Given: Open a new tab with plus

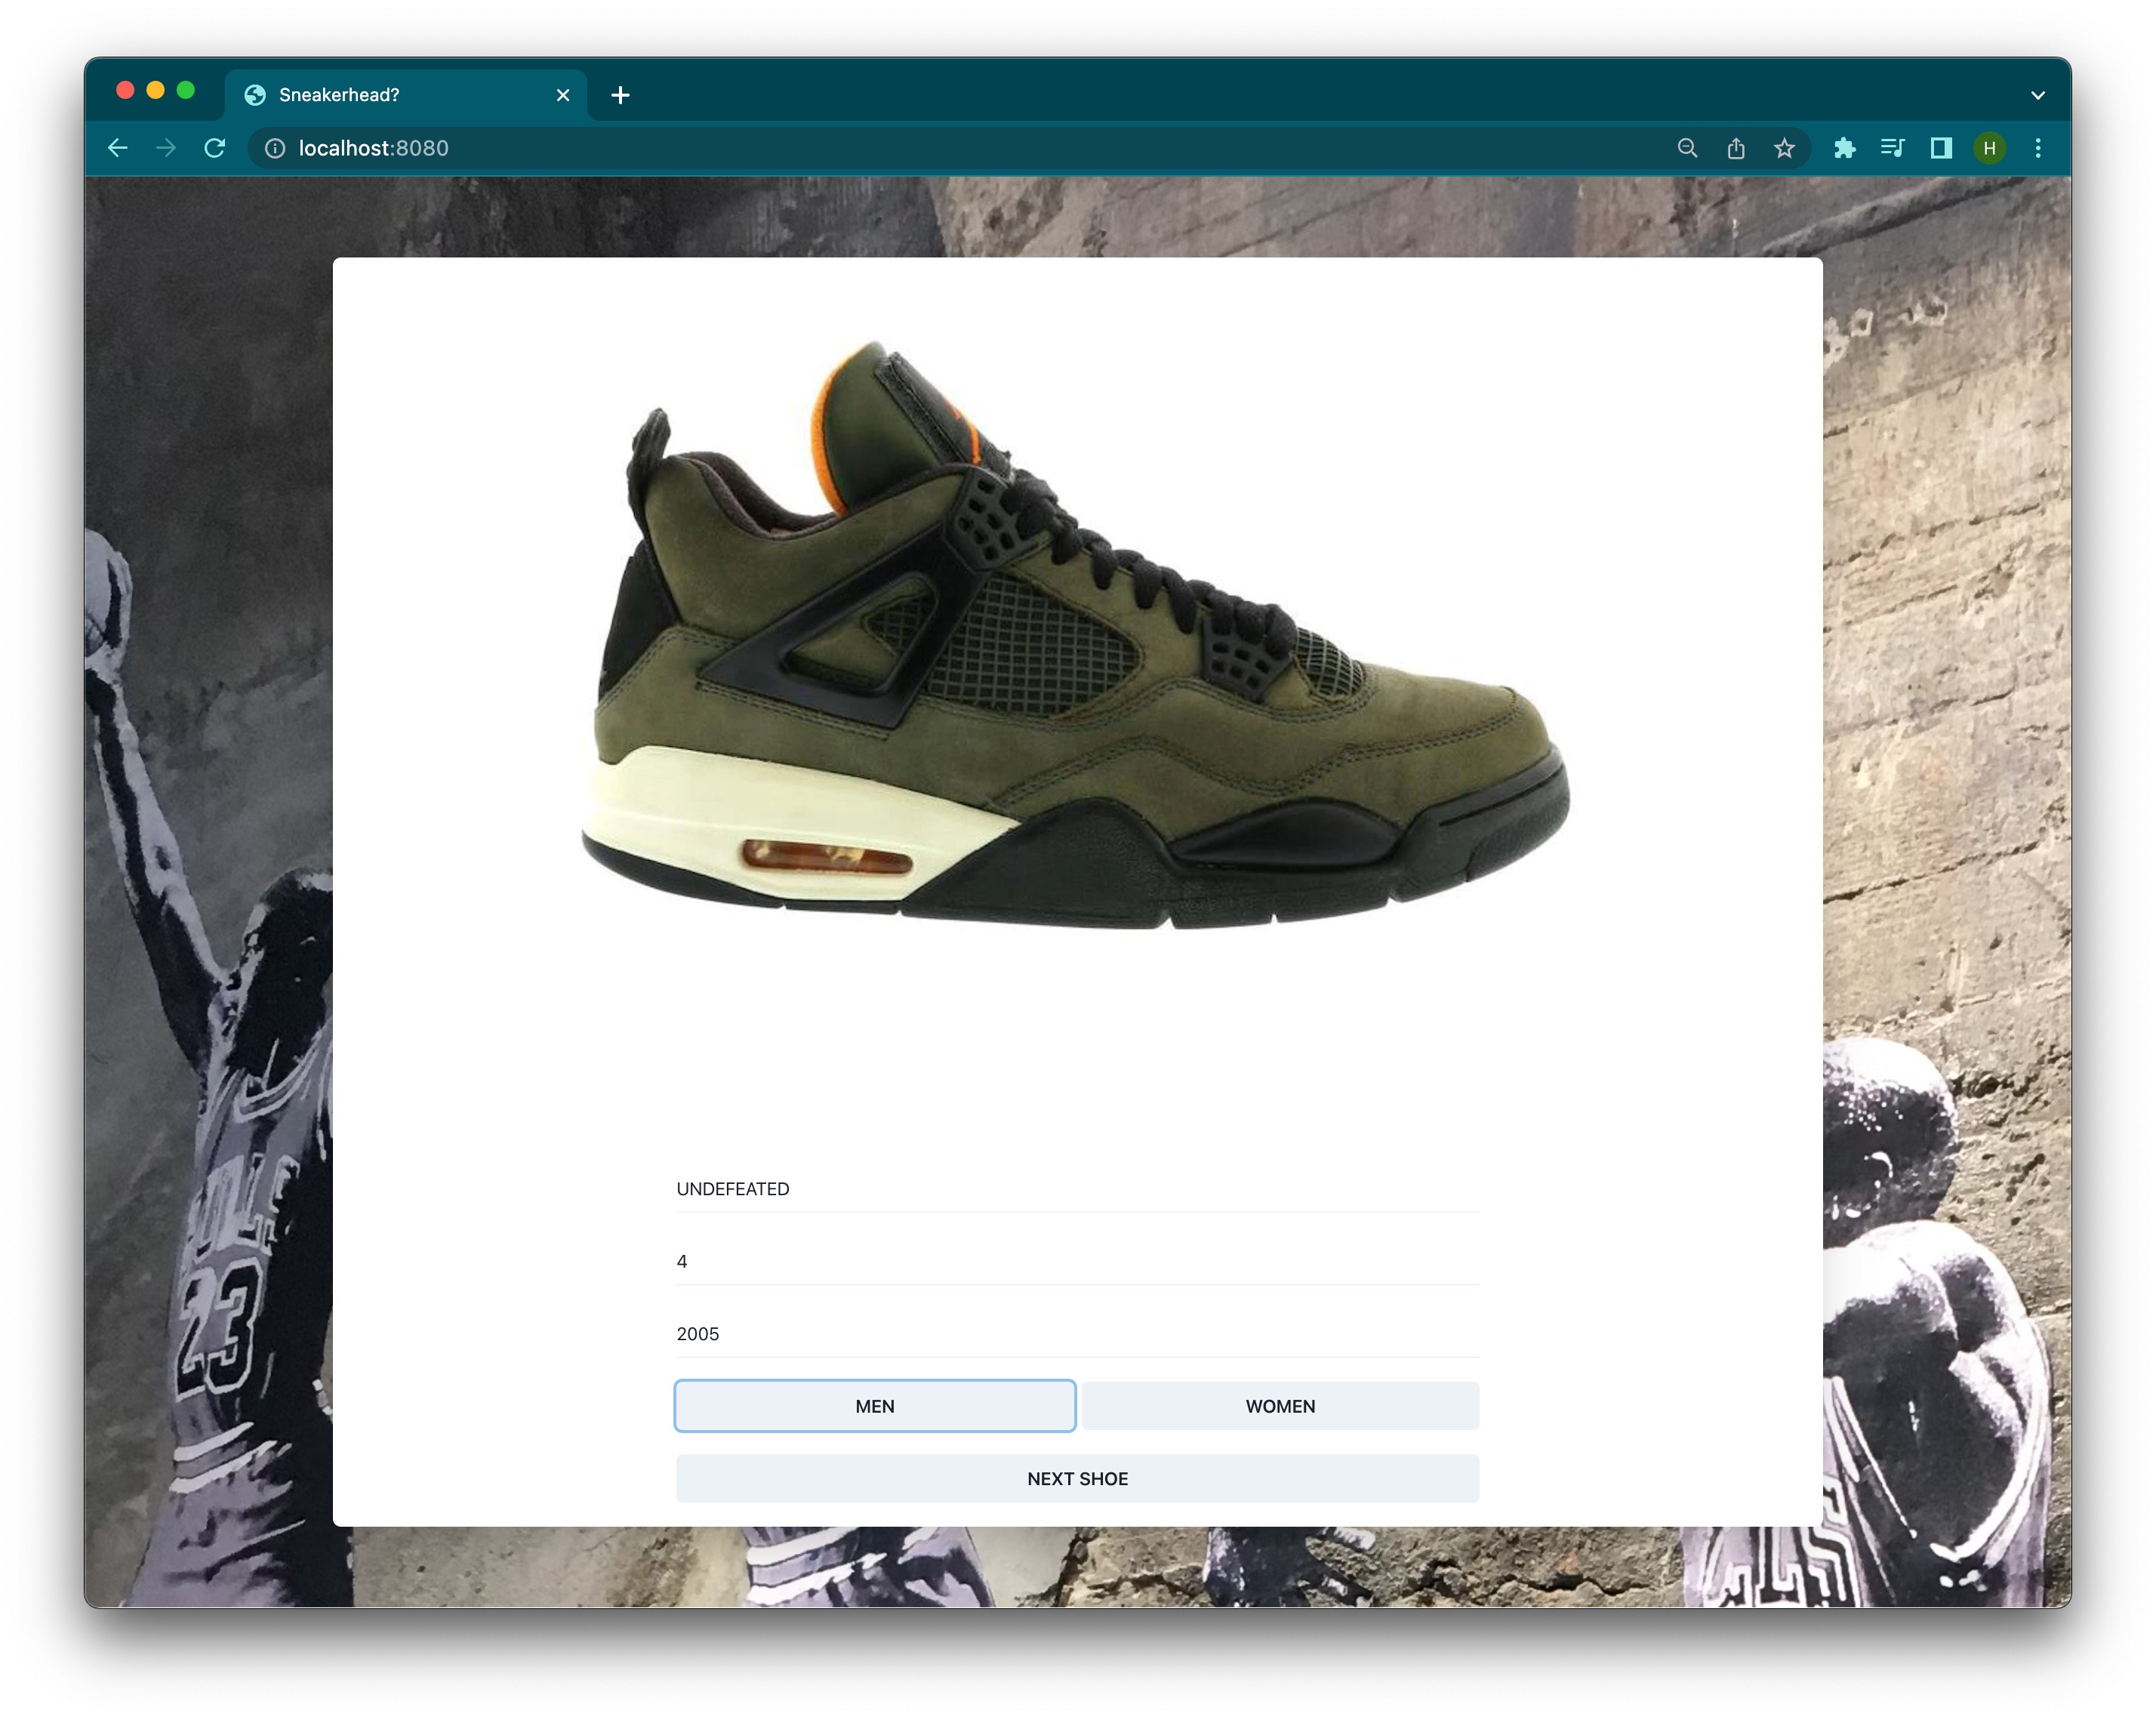Looking at the screenshot, I should click(620, 95).
